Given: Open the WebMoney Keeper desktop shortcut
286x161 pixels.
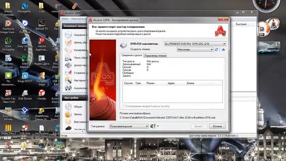Looking at the screenshot, I should 42,114.
